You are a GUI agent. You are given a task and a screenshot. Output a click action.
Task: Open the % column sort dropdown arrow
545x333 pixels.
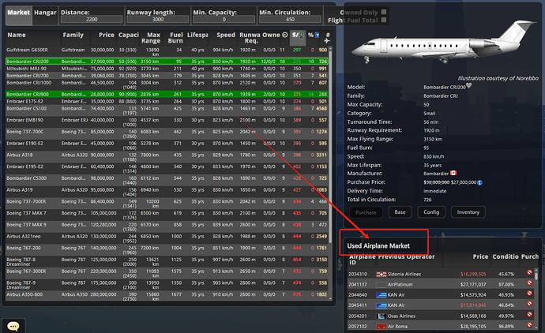click(317, 35)
